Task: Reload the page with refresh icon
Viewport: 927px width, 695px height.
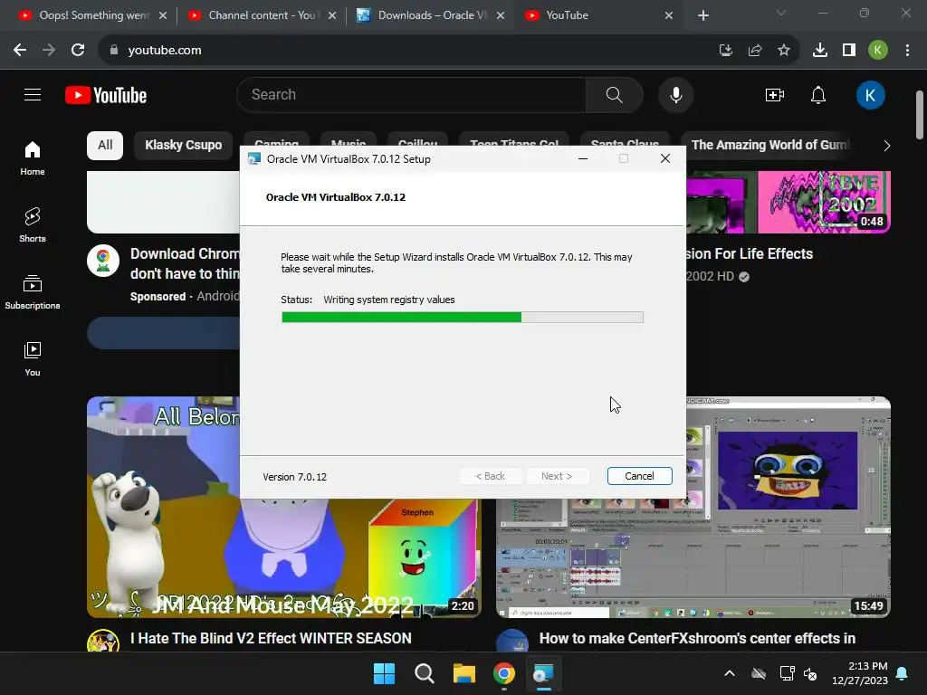Action: pyautogui.click(x=78, y=51)
